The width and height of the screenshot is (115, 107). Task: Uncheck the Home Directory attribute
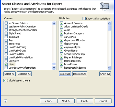(x=62, y=61)
